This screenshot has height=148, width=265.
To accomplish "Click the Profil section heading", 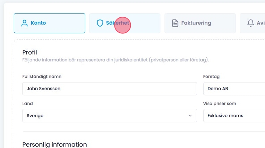I will click(x=29, y=52).
